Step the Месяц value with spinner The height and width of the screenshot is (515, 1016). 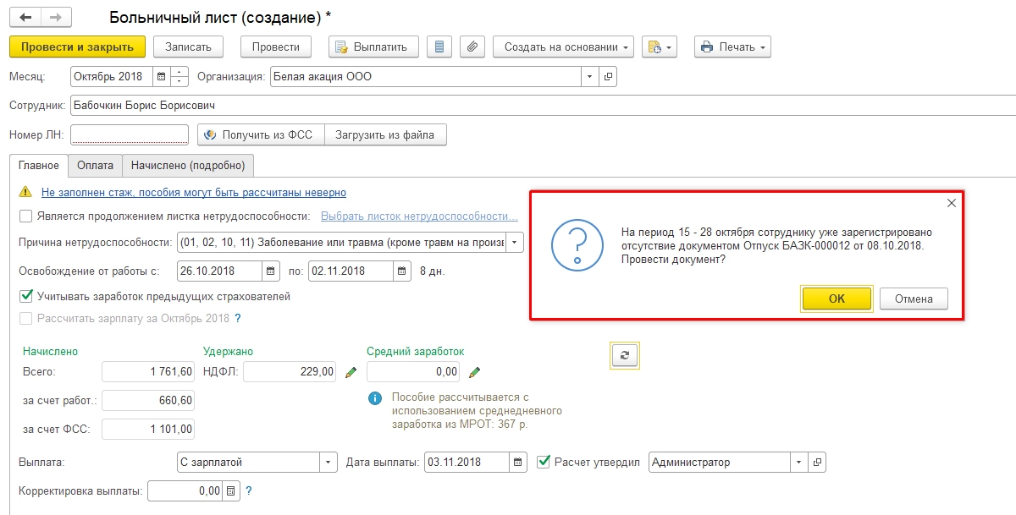pyautogui.click(x=179, y=77)
